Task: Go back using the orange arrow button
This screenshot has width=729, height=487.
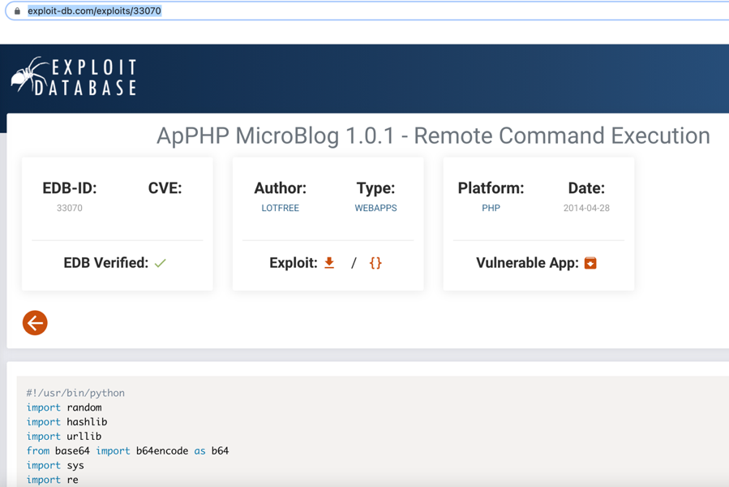Action: (x=35, y=323)
